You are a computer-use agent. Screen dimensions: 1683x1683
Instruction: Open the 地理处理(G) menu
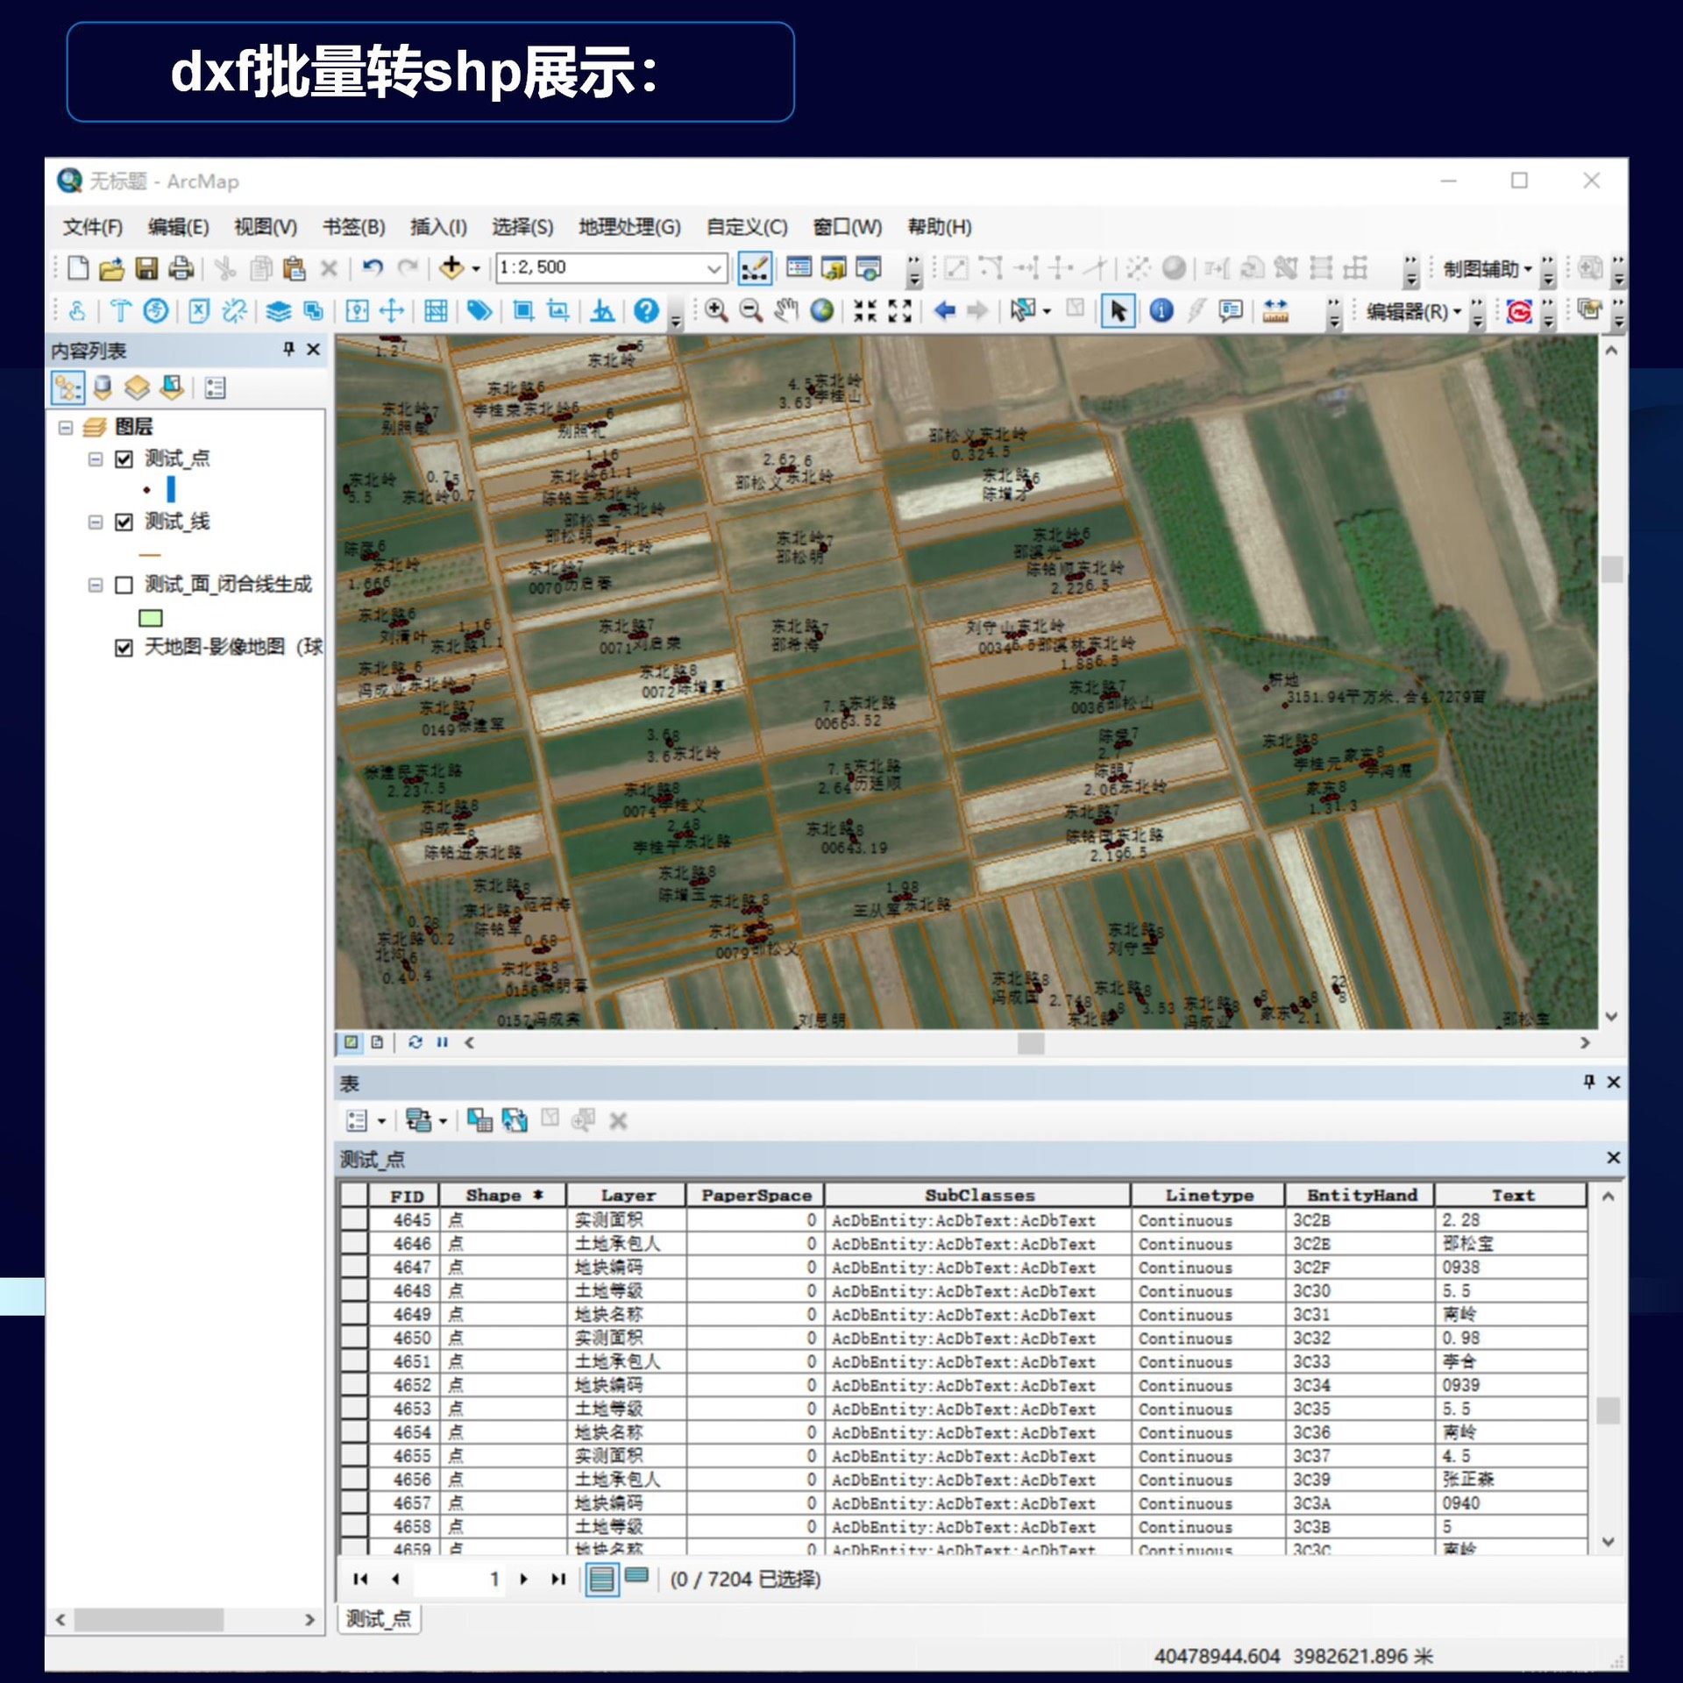628,227
